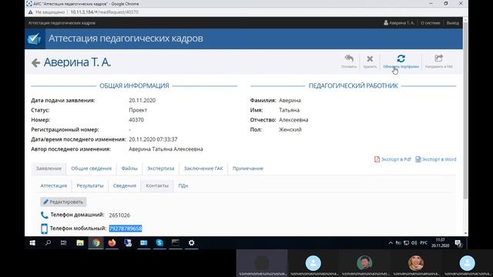
Task: Click the browser address bar URL
Action: click(x=105, y=12)
